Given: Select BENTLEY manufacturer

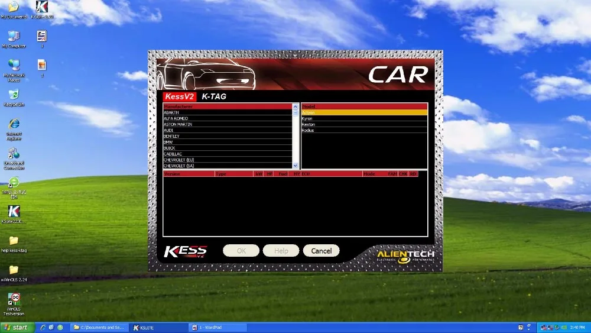Looking at the screenshot, I should (228, 136).
